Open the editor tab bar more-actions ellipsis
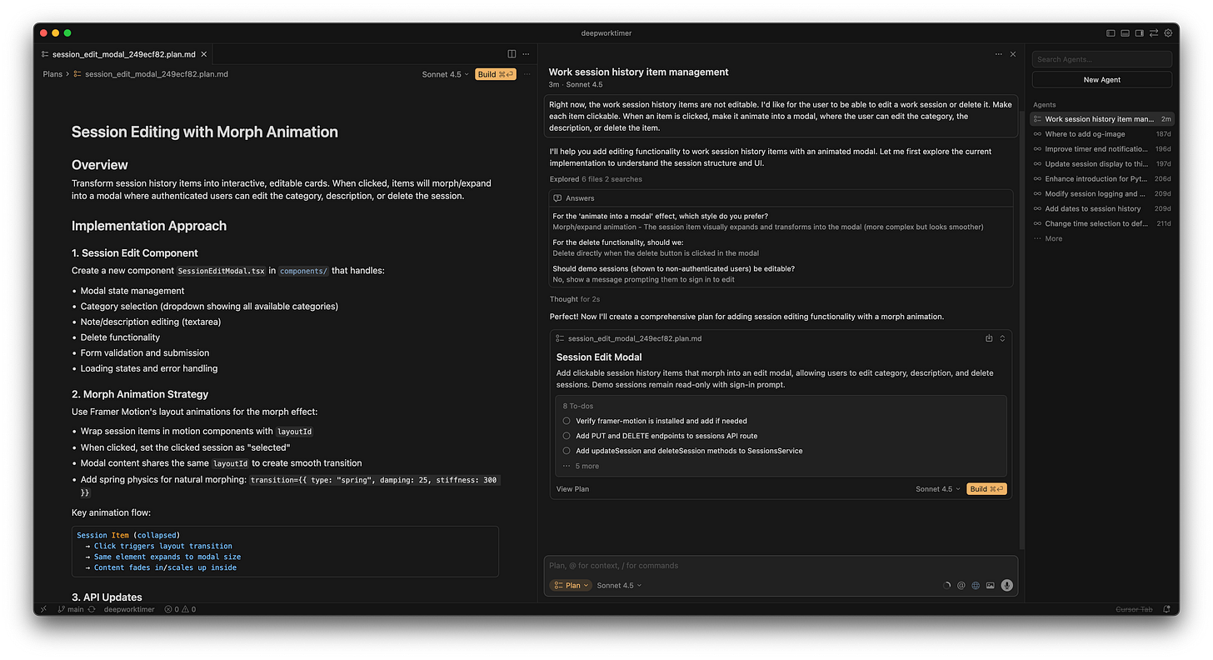1213x660 pixels. (x=526, y=54)
